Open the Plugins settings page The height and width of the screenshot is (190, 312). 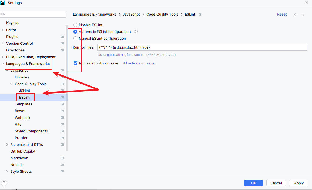[12, 37]
